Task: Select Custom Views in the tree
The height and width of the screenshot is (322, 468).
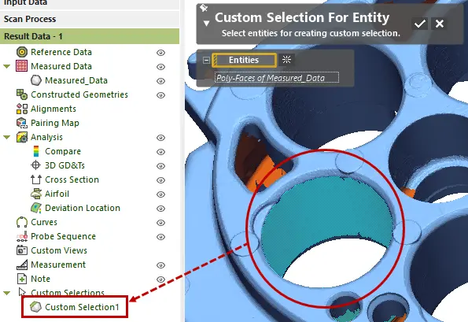Action: pos(59,250)
